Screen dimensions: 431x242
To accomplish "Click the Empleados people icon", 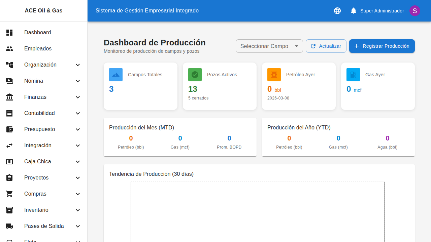I will coord(9,48).
